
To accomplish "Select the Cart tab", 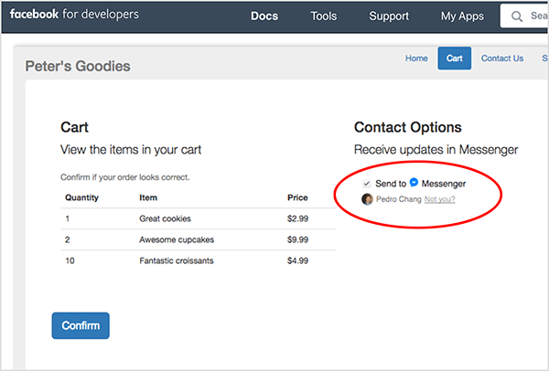I will 454,58.
